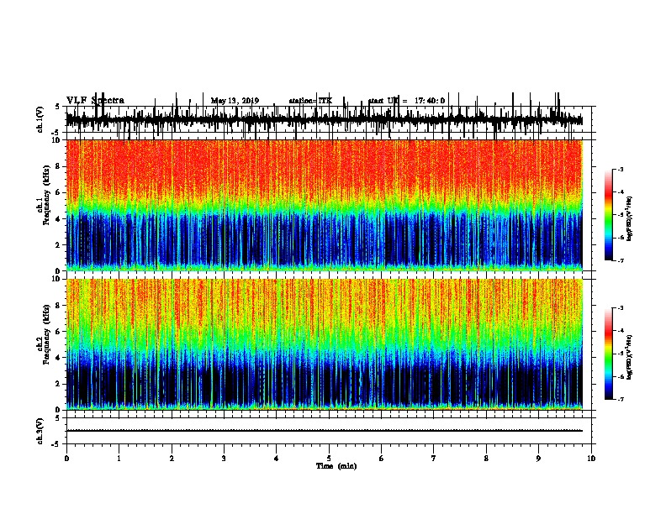Click the "VLF Spectra" plot title

point(95,101)
